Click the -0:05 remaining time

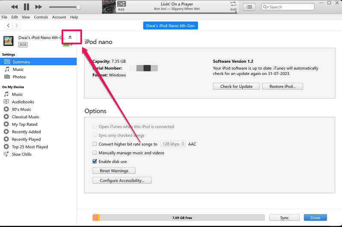(233, 9)
